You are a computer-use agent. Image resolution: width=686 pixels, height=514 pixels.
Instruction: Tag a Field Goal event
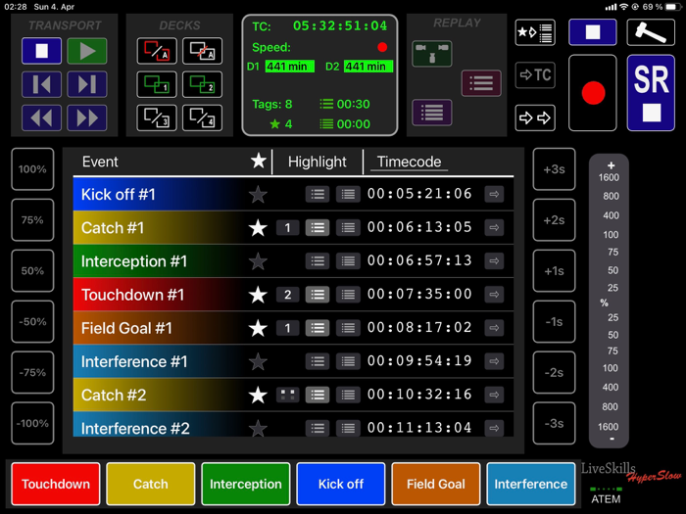[436, 484]
